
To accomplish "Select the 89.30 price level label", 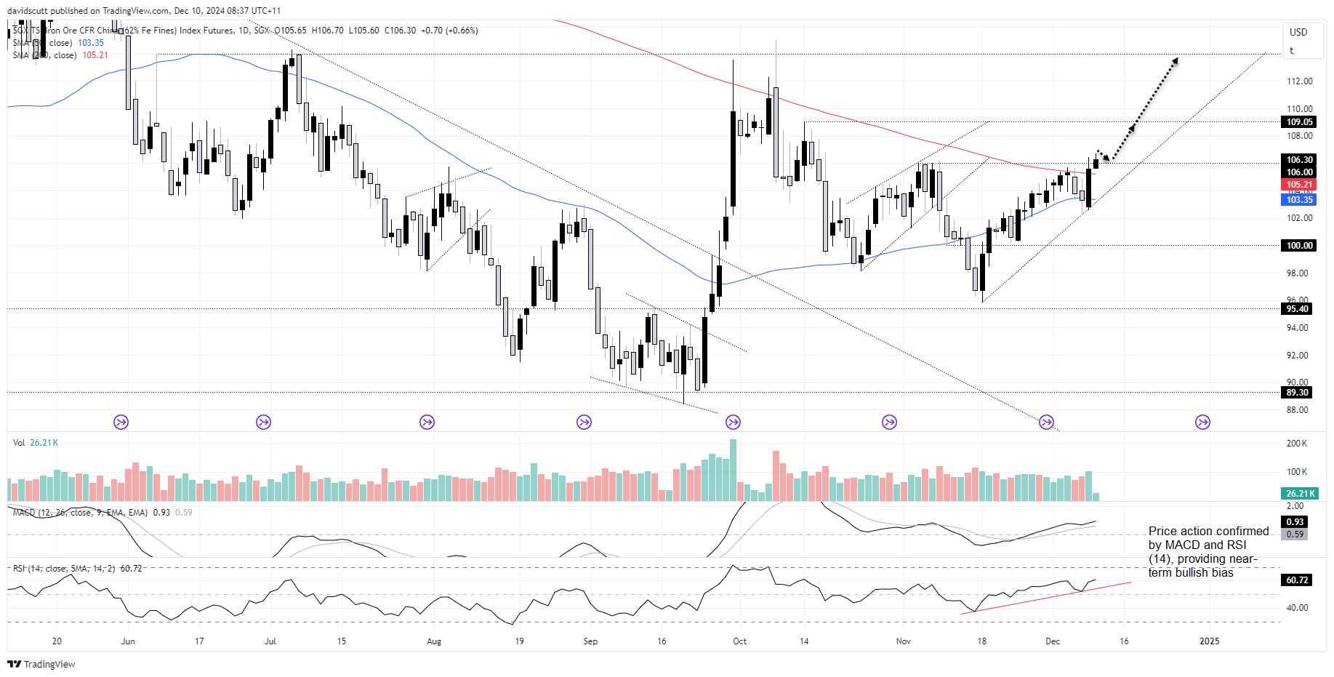I will point(1297,393).
